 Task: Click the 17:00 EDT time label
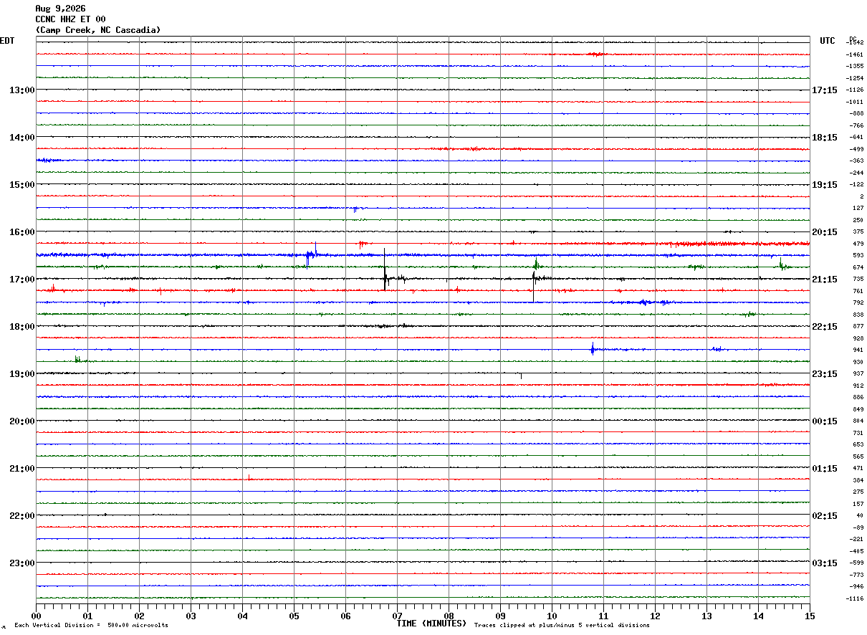pos(21,280)
